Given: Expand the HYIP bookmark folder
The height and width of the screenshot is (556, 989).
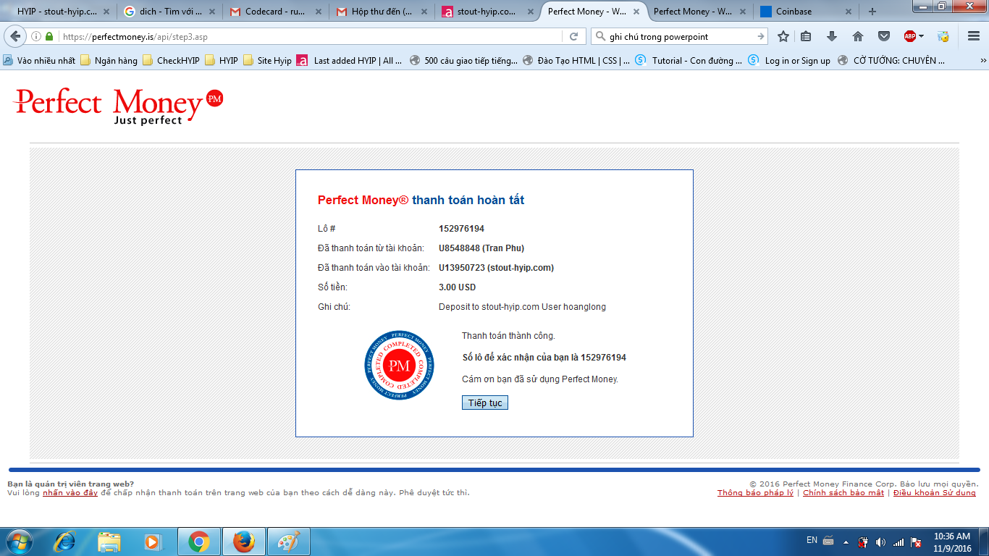Looking at the screenshot, I should pyautogui.click(x=222, y=61).
